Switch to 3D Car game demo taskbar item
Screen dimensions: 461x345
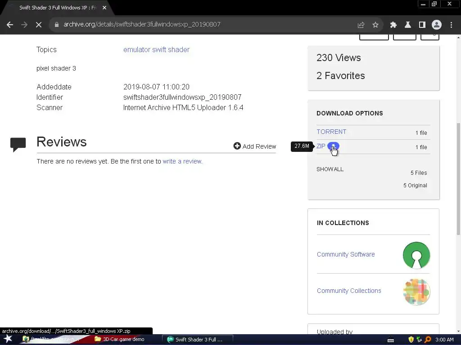coord(119,340)
